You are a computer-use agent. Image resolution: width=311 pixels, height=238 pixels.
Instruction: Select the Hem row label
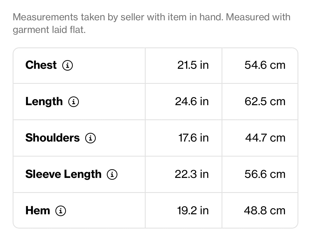pos(38,211)
